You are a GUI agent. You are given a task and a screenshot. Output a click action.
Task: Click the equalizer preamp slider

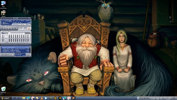(3, 39)
